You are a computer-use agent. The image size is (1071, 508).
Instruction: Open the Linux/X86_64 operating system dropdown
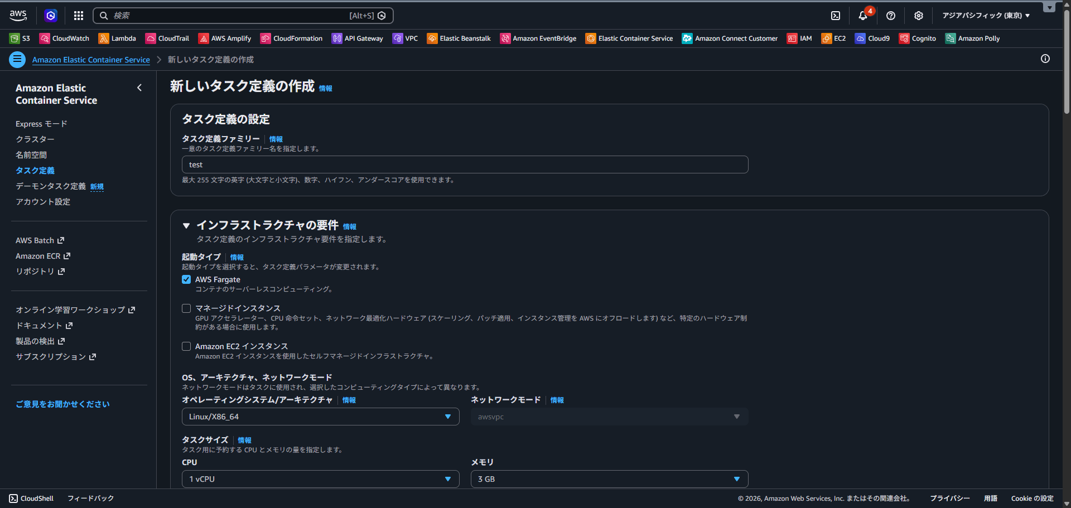[x=321, y=417]
